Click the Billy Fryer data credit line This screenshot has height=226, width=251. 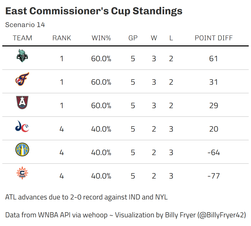pyautogui.click(x=125, y=215)
